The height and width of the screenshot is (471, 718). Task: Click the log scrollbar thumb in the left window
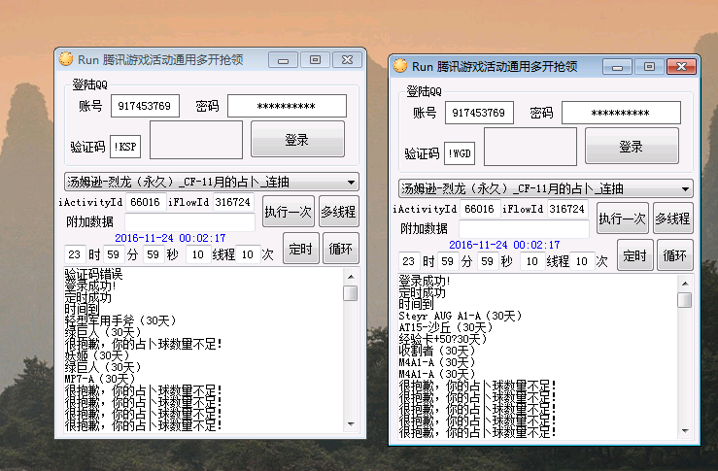(351, 293)
